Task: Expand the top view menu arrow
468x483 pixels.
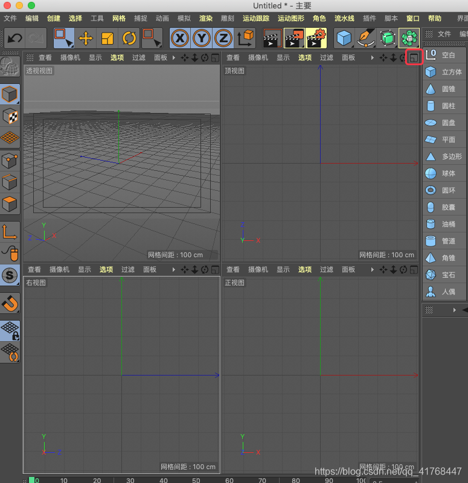Action: 373,57
